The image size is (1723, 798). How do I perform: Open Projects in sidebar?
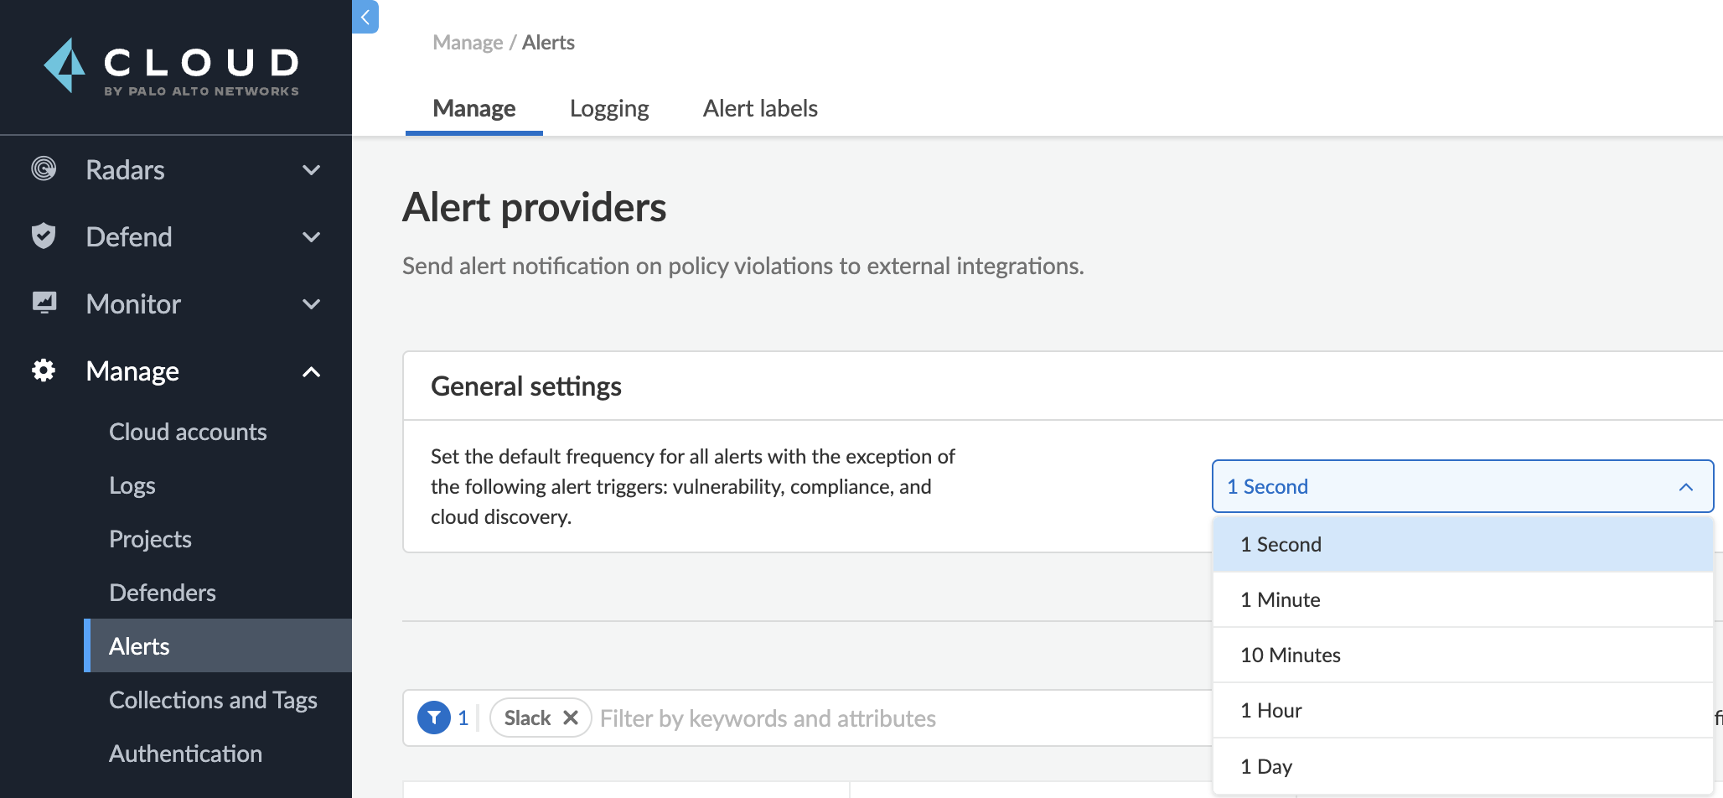coord(150,539)
